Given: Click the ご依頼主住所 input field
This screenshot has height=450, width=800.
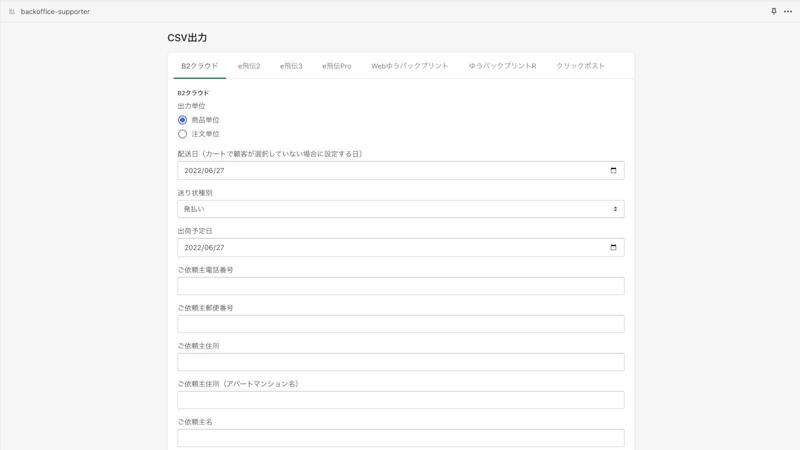Looking at the screenshot, I should click(401, 362).
